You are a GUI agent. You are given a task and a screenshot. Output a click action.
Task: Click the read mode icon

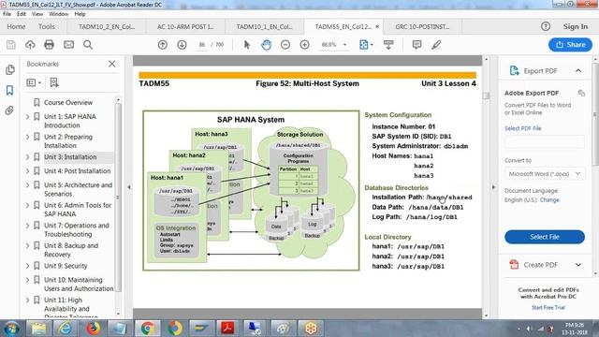coord(388,45)
